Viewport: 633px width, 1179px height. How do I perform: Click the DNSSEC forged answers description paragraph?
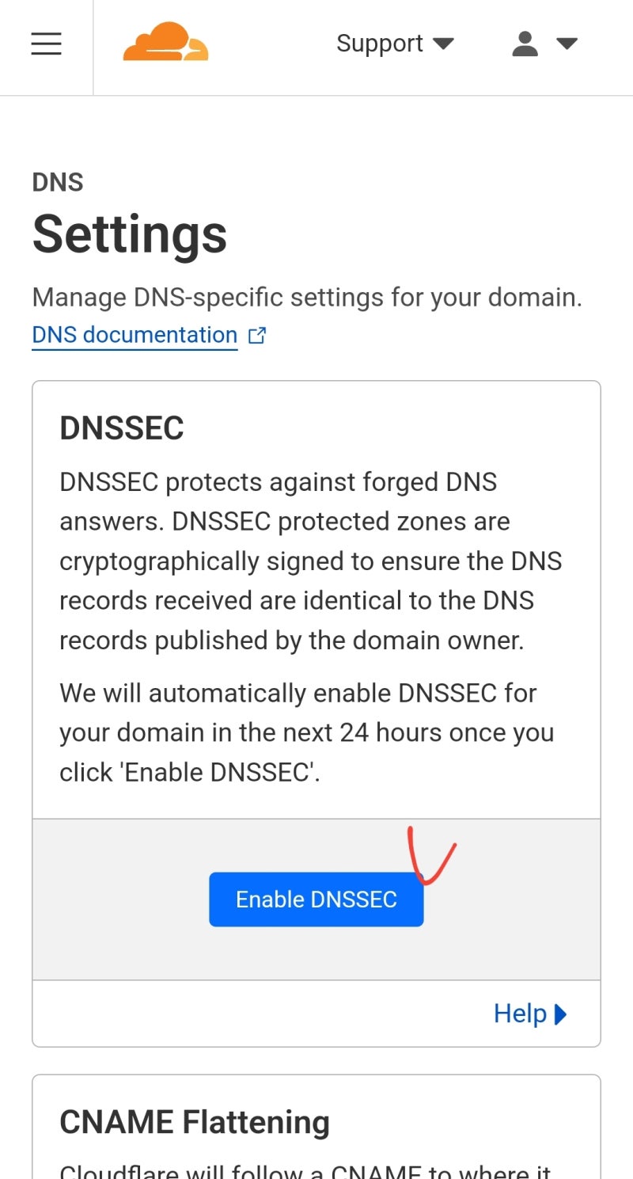click(310, 561)
